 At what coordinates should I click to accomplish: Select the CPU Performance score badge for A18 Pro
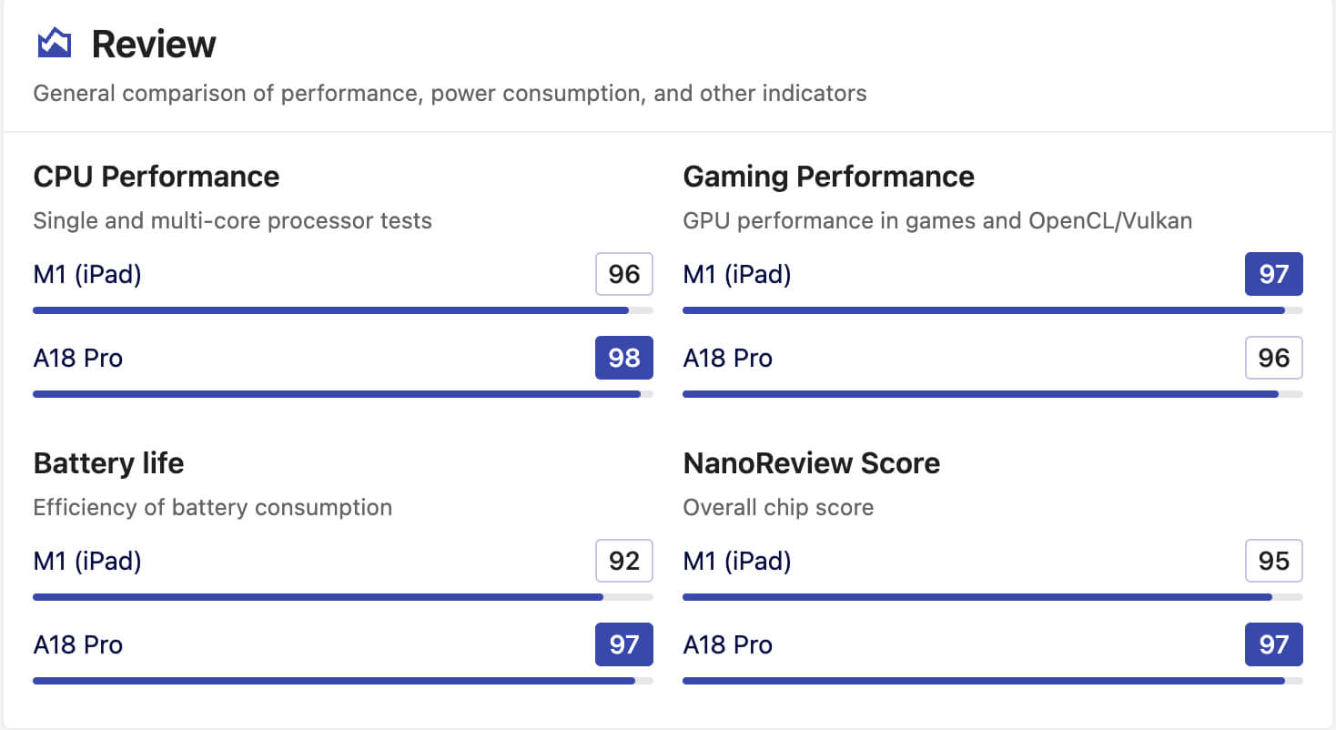623,358
